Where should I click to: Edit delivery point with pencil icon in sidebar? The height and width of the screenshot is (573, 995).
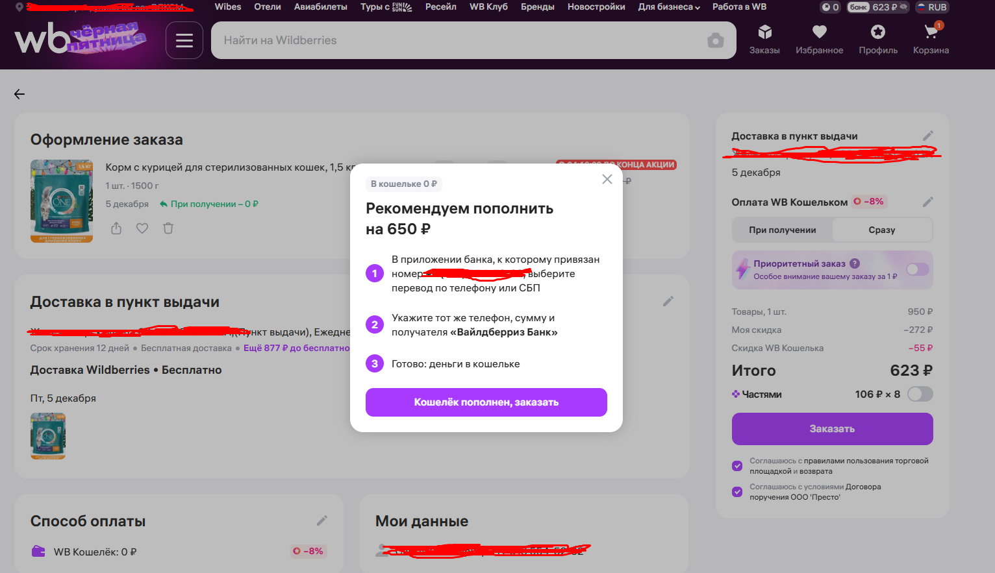pyautogui.click(x=927, y=136)
